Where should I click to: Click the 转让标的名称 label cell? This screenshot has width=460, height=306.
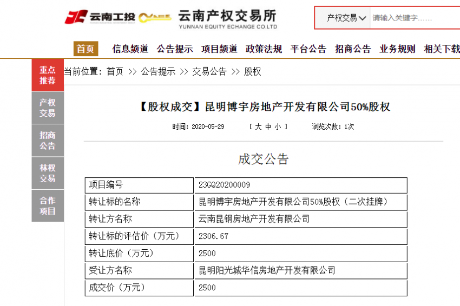coord(139,202)
